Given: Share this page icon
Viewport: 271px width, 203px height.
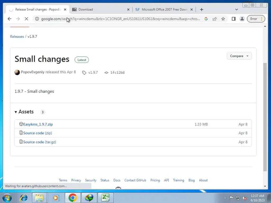Looking at the screenshot, I should [215, 19].
